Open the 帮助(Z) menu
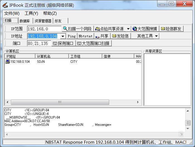This screenshot has width=195, height=147. click(x=50, y=13)
